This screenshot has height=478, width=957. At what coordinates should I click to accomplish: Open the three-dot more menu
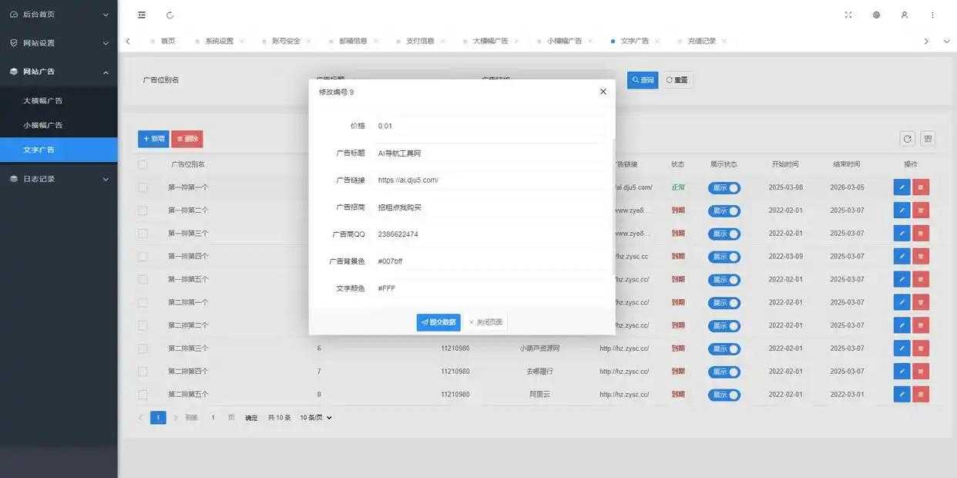932,15
